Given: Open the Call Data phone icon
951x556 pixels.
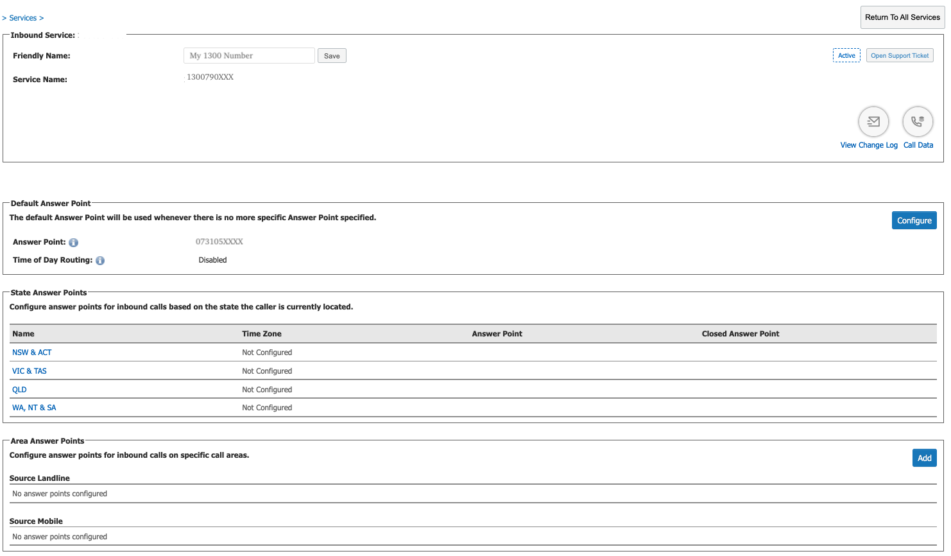Looking at the screenshot, I should (x=918, y=121).
